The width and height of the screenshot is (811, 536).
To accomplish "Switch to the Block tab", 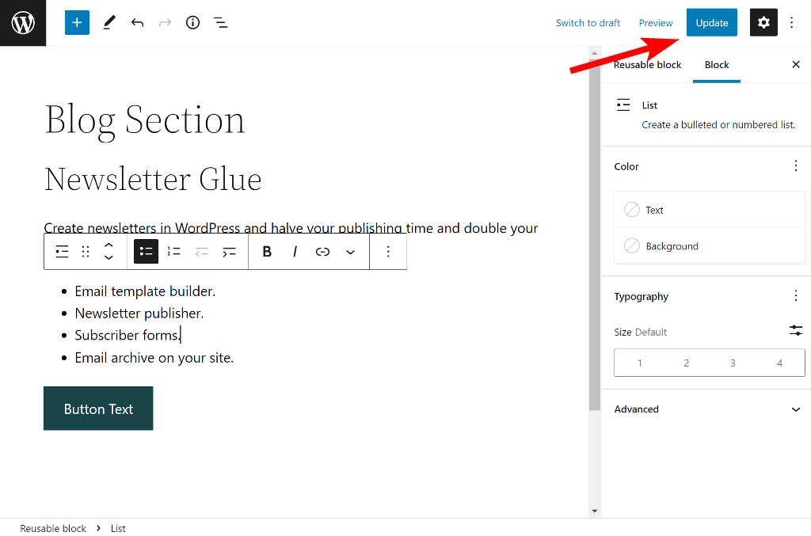I will (x=716, y=65).
